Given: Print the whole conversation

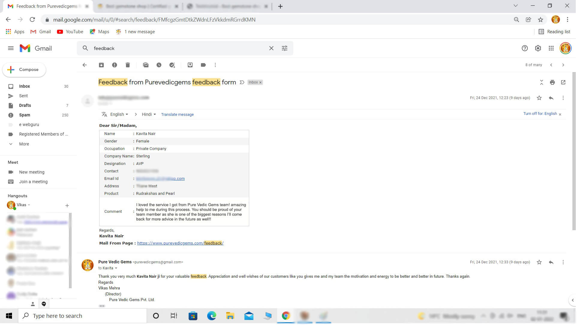Looking at the screenshot, I should 552,82.
